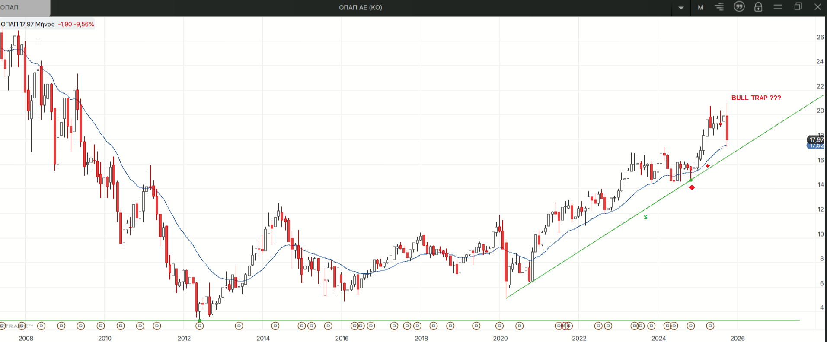This screenshot has width=827, height=342.
Task: Click the green anchor dot on trendline near 2025
Action: tap(691, 180)
